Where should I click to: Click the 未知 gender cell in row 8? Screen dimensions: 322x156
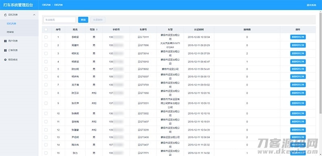(x=94, y=93)
